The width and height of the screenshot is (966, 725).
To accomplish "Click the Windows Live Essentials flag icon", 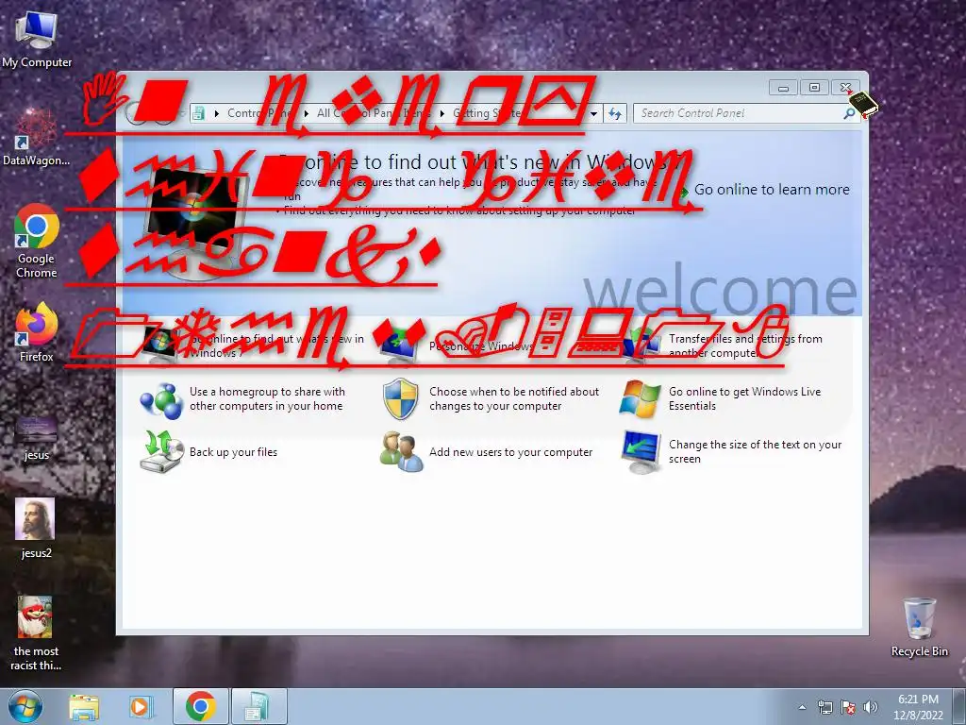I will coord(641,399).
